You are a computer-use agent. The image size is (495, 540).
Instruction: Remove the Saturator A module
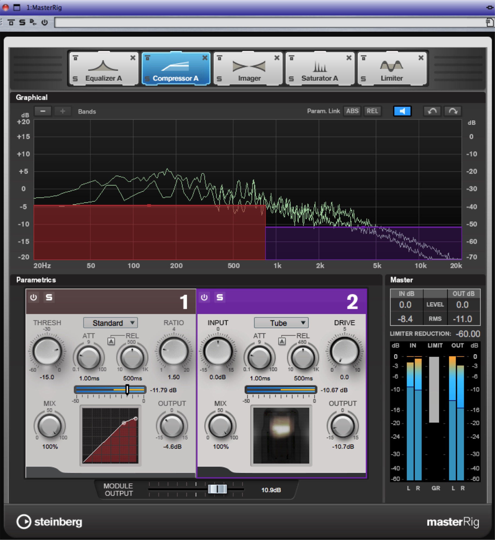(349, 58)
